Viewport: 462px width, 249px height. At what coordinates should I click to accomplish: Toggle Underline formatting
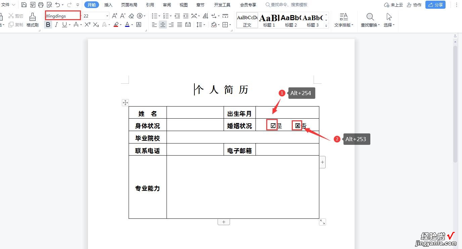point(64,25)
